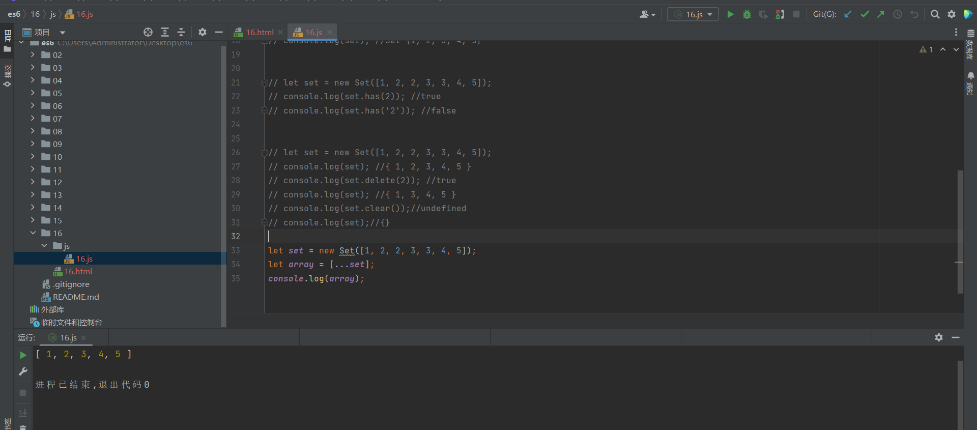This screenshot has width=977, height=430.
Task: Close the 16.js editor tab
Action: [x=330, y=32]
